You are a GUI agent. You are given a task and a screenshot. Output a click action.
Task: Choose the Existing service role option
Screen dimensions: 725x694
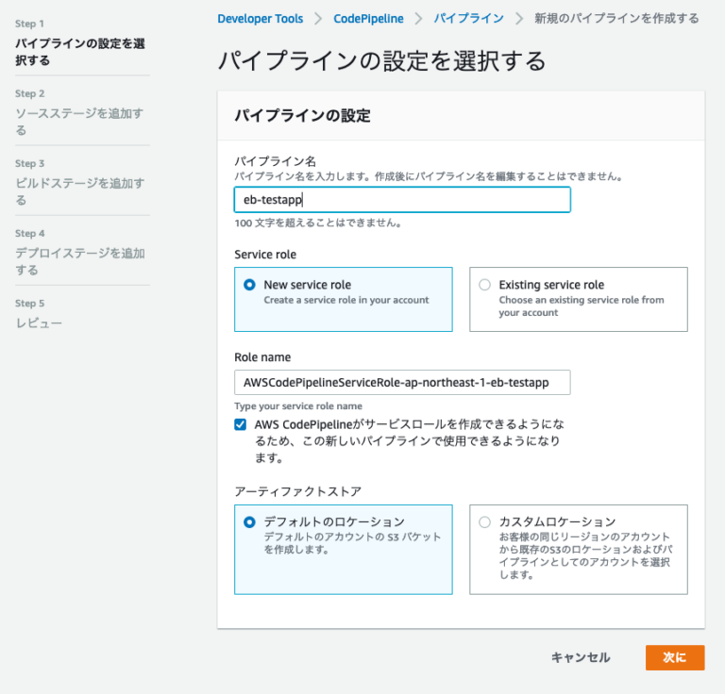[x=485, y=285]
